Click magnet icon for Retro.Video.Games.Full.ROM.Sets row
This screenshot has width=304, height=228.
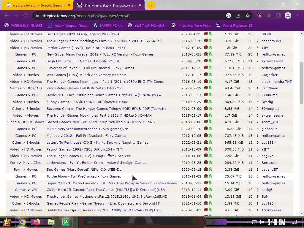206,88
